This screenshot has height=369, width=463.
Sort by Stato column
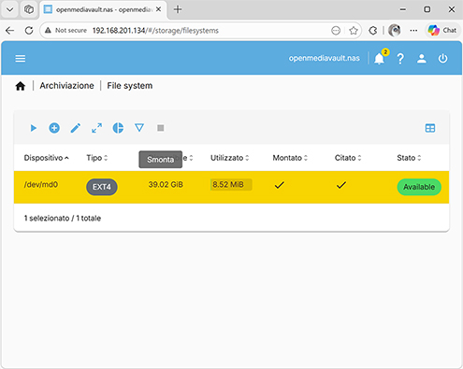409,158
